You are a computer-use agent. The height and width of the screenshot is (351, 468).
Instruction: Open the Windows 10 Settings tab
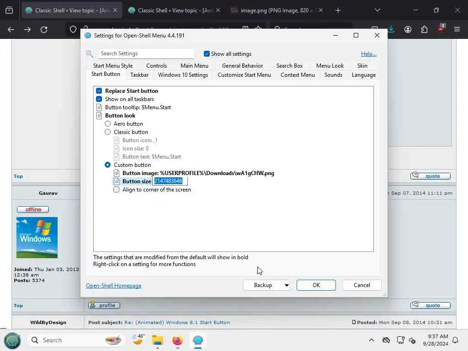(183, 75)
